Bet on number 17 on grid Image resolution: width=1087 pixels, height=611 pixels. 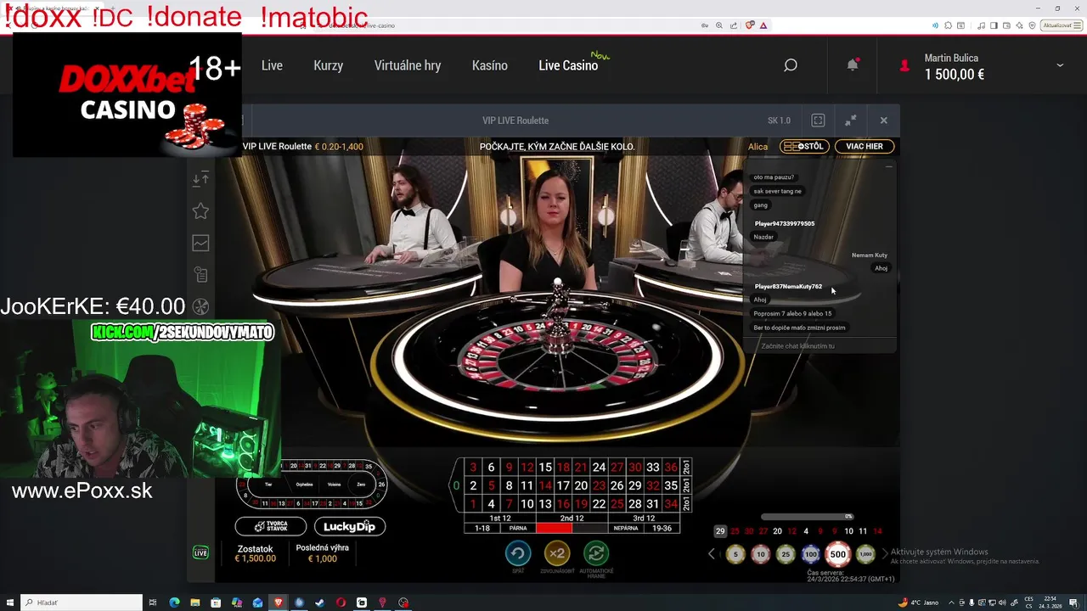click(563, 485)
